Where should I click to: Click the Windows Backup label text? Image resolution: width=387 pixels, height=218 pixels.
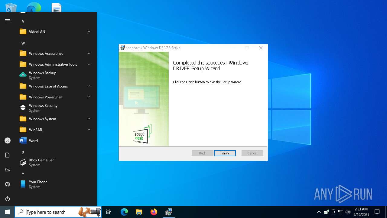(43, 73)
